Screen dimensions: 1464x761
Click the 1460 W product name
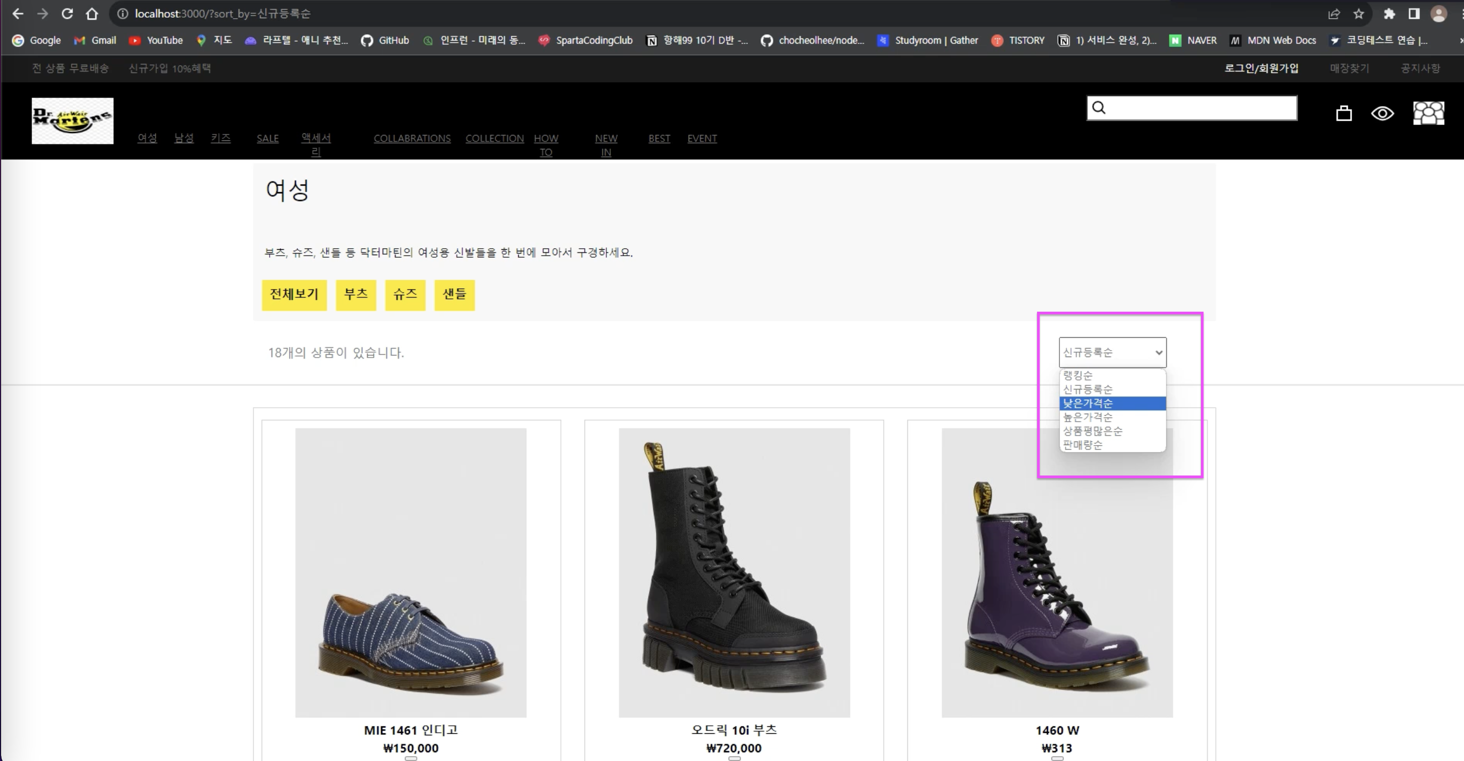coord(1057,730)
